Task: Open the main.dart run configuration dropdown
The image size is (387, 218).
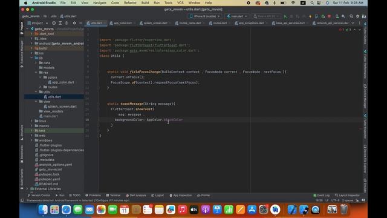Action: click(x=237, y=16)
